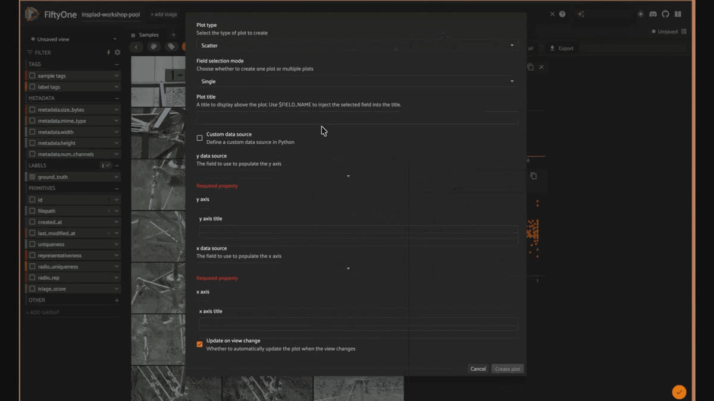Collapse the TAGS group
The image size is (714, 401).
tap(117, 64)
